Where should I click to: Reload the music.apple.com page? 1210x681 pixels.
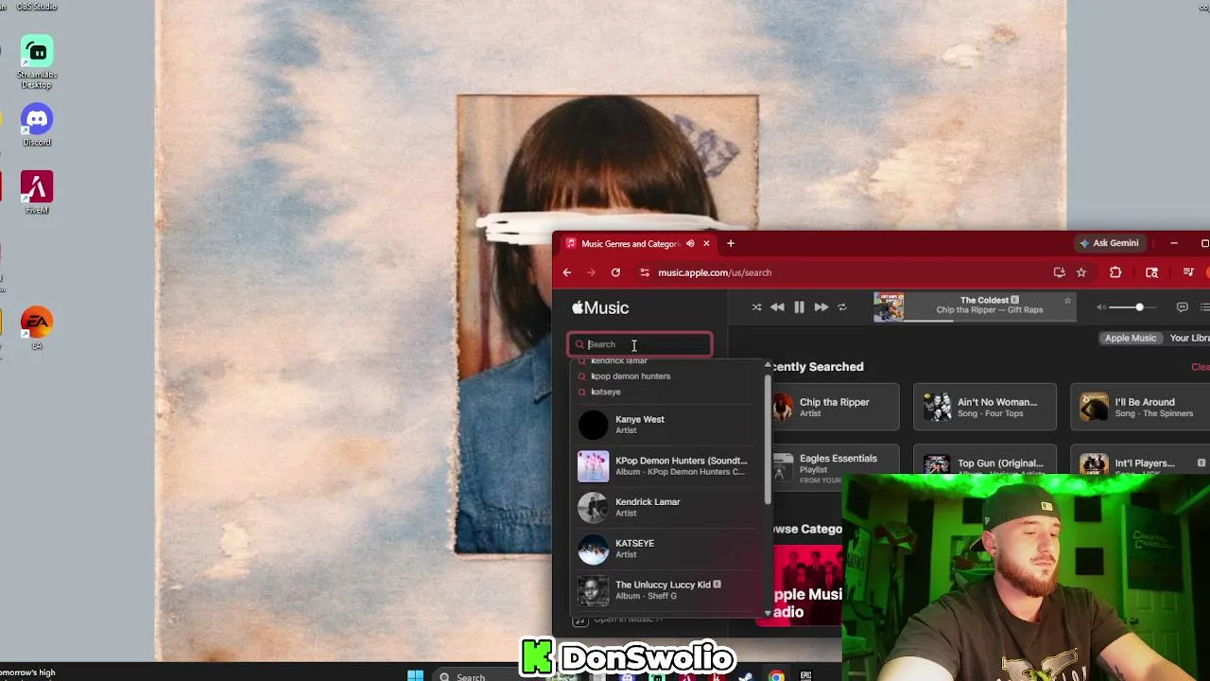coord(615,272)
